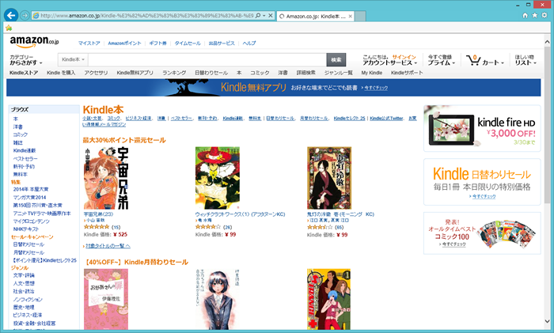Open オールタイムベスト コミック100 promo
Viewport: 554px width, 333px height.
pos(482,233)
